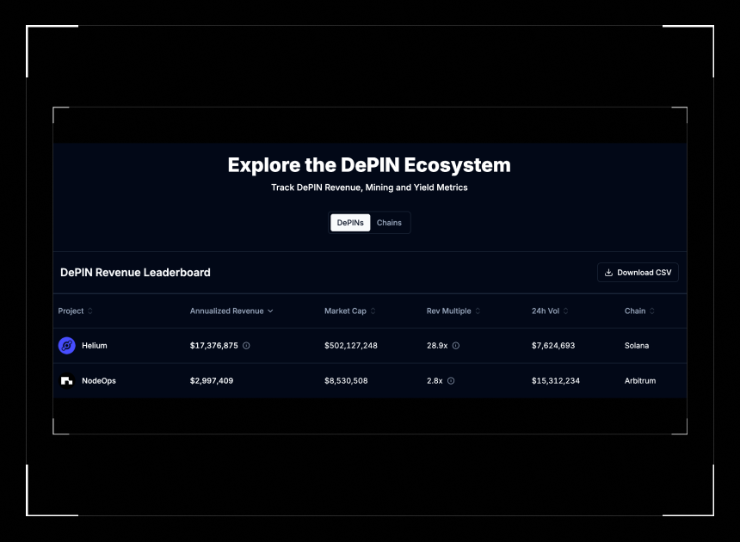Click the Explore the DePIN Ecosystem title
The image size is (740, 542).
point(369,165)
